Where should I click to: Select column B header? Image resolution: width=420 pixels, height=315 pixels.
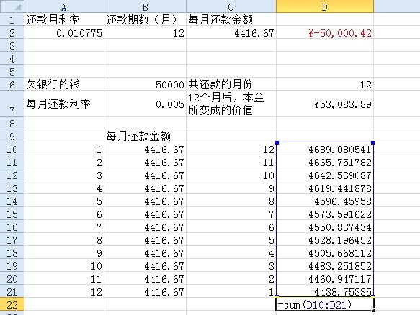[146, 6]
